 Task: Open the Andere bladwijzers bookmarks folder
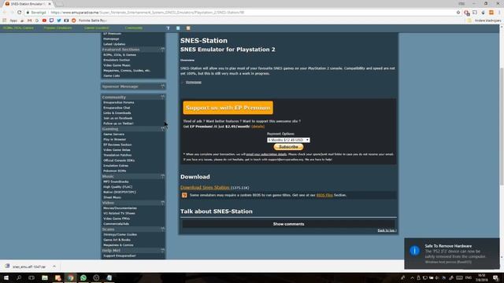484,20
